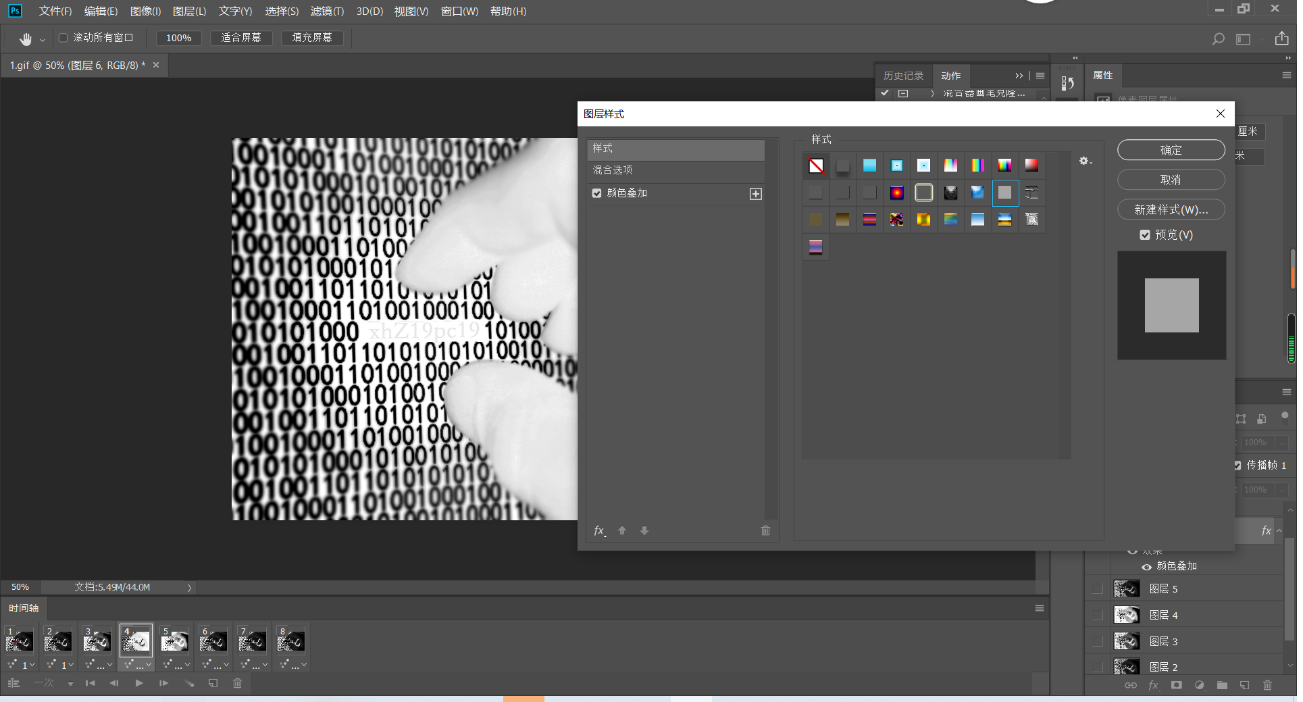Click the add layer mask icon
The width and height of the screenshot is (1303, 702).
pyautogui.click(x=1176, y=685)
